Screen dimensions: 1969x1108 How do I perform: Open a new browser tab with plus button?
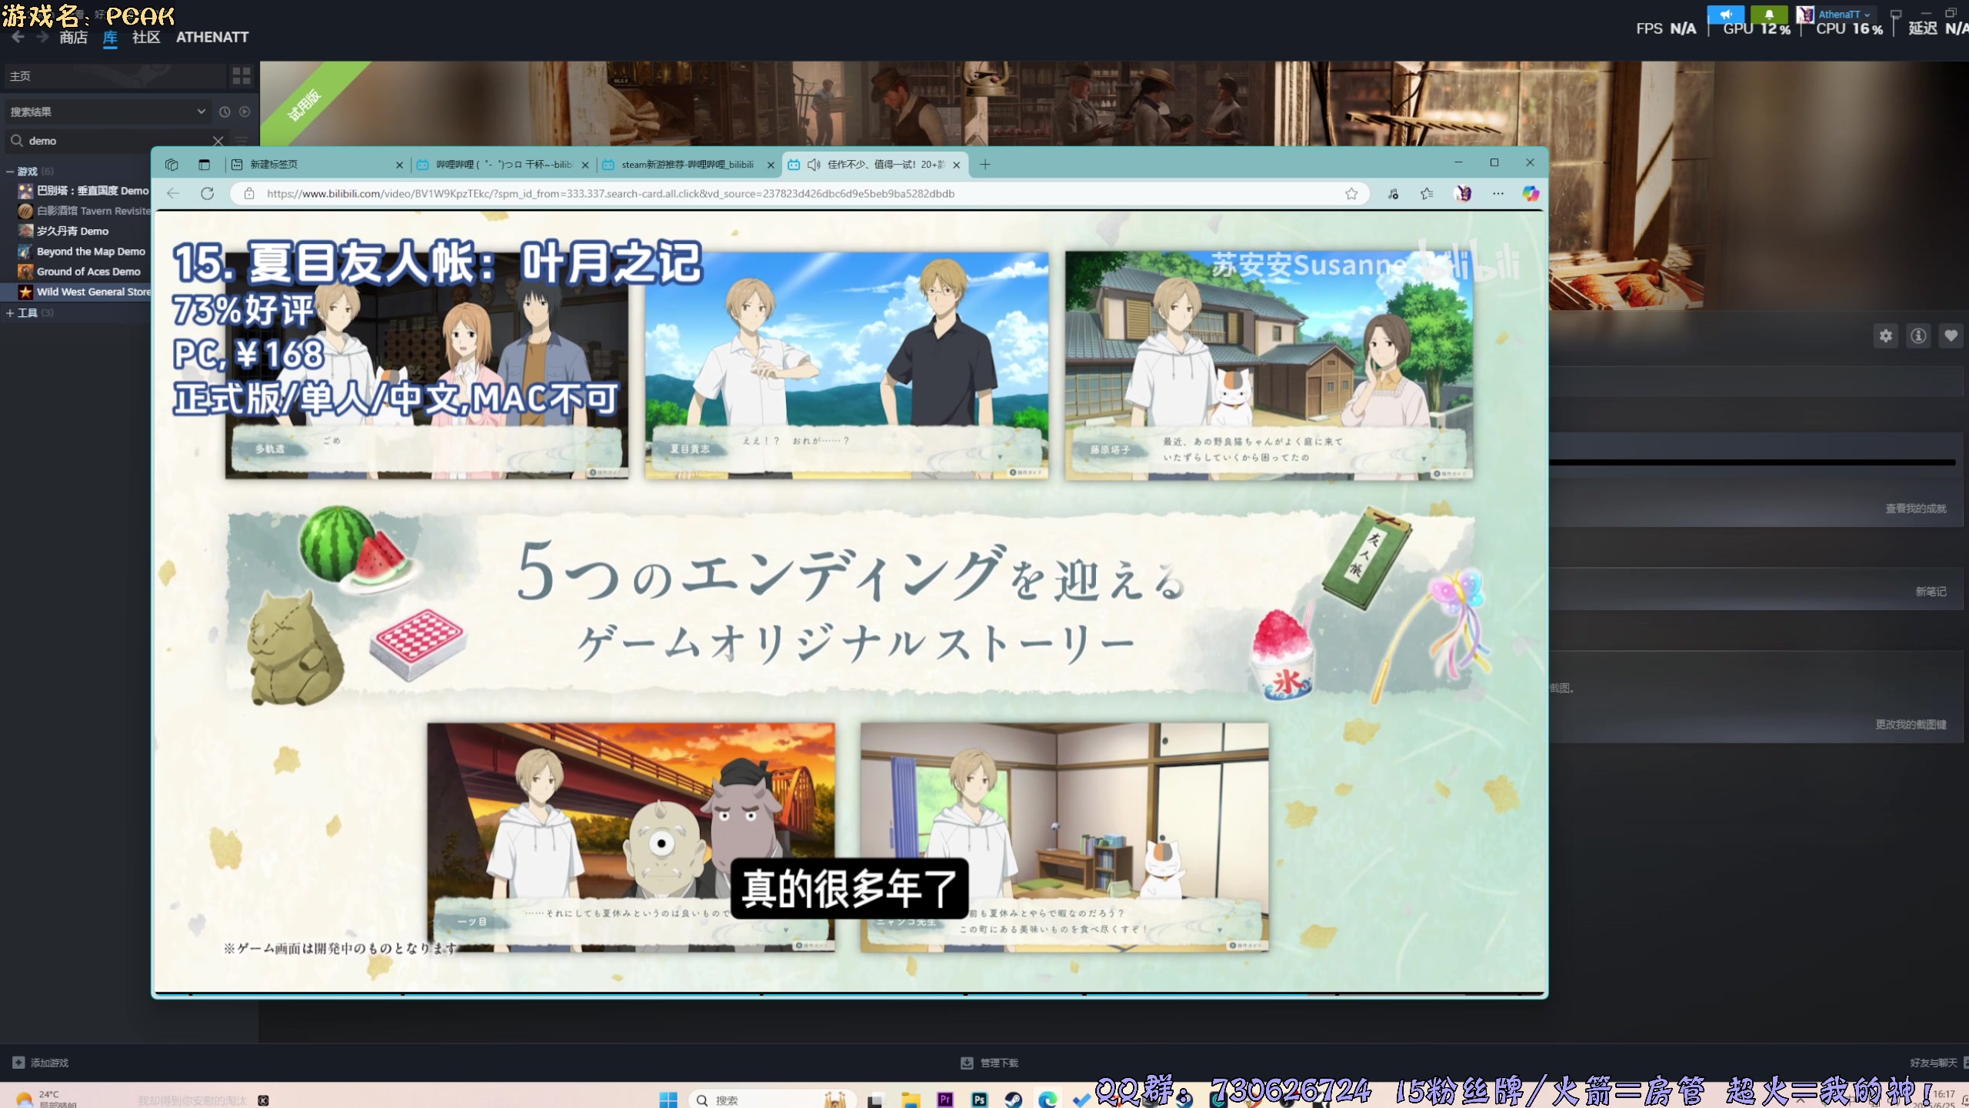pyautogui.click(x=984, y=164)
